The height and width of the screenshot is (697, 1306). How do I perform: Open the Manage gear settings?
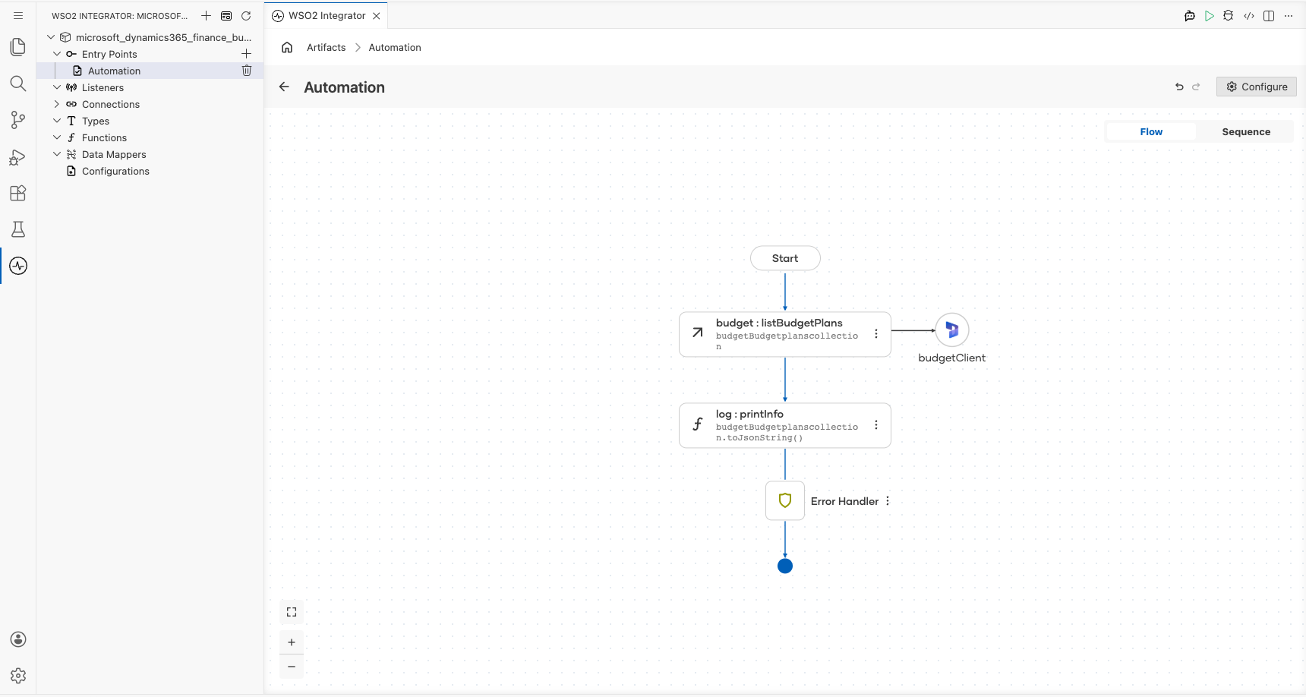click(x=18, y=676)
